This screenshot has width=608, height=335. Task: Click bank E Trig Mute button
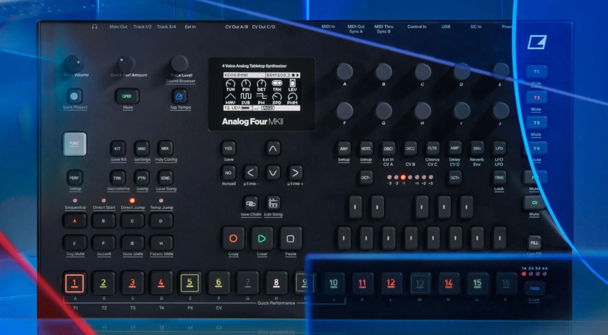pyautogui.click(x=74, y=243)
